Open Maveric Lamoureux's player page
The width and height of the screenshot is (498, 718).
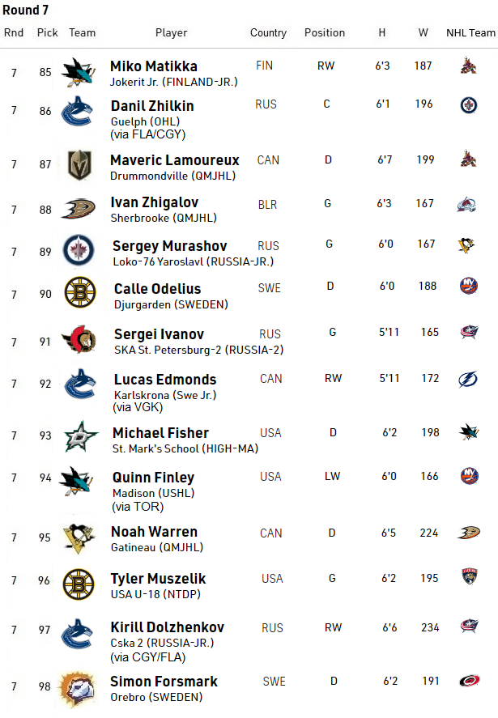175,160
